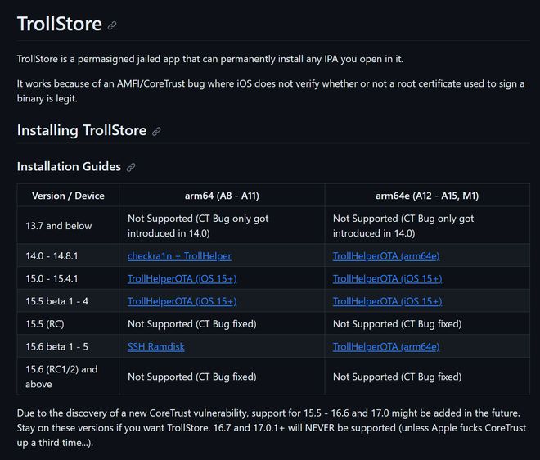Open arm64 TrollHelperOTA (iOS 15+) for 15.5 beta 1 - 4
Screen dimensions: 540x460
182,301
